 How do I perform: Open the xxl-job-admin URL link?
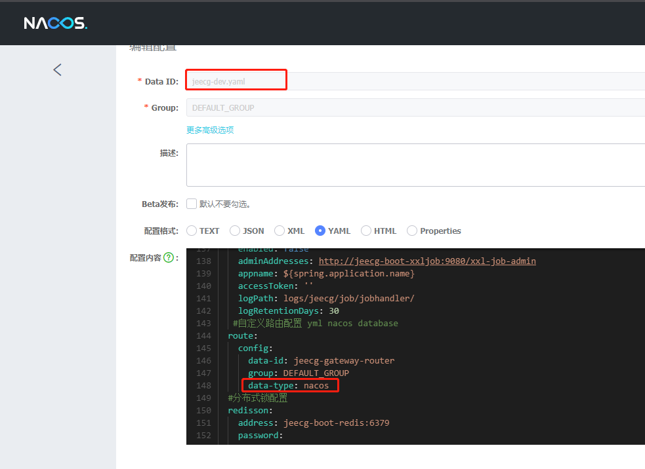[x=427, y=261]
